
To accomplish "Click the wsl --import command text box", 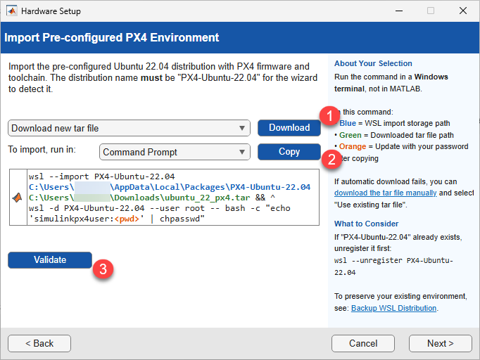I will coord(173,198).
